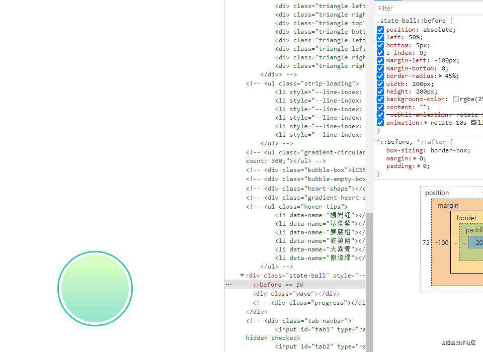Click the Filter styles input field
Viewport: 483px width, 352px height.
[x=430, y=9]
